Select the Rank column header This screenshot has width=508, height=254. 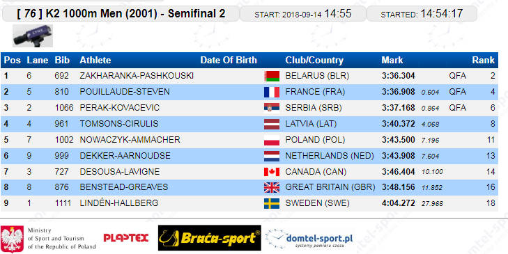tap(483, 60)
